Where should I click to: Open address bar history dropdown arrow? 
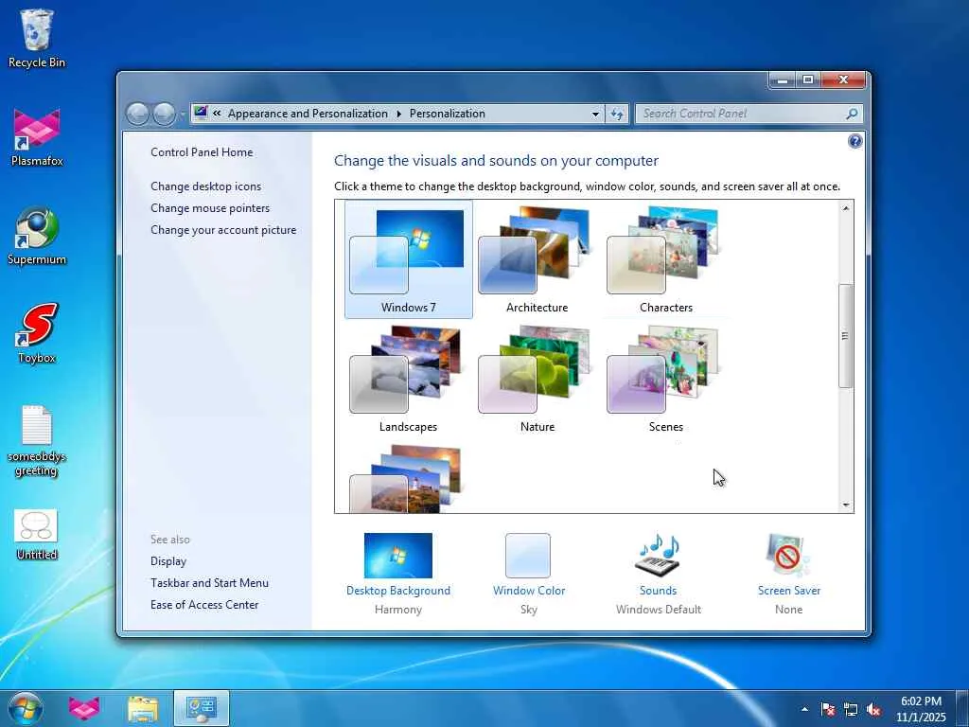click(x=595, y=114)
